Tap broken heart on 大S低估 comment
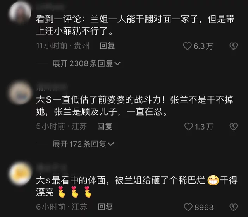Viewport: 248px width, 217px height. tap(234, 126)
